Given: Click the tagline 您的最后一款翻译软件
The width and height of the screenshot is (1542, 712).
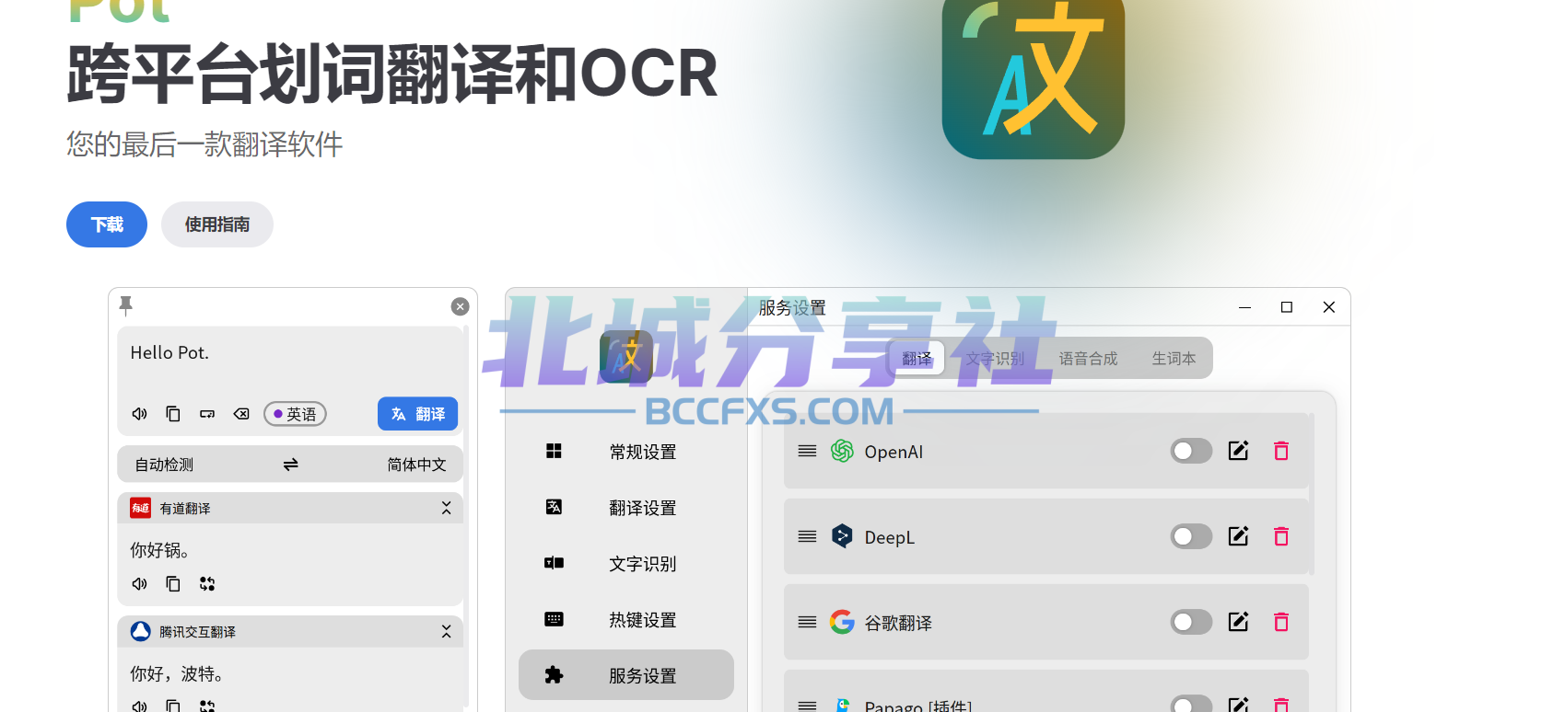Looking at the screenshot, I should (204, 144).
